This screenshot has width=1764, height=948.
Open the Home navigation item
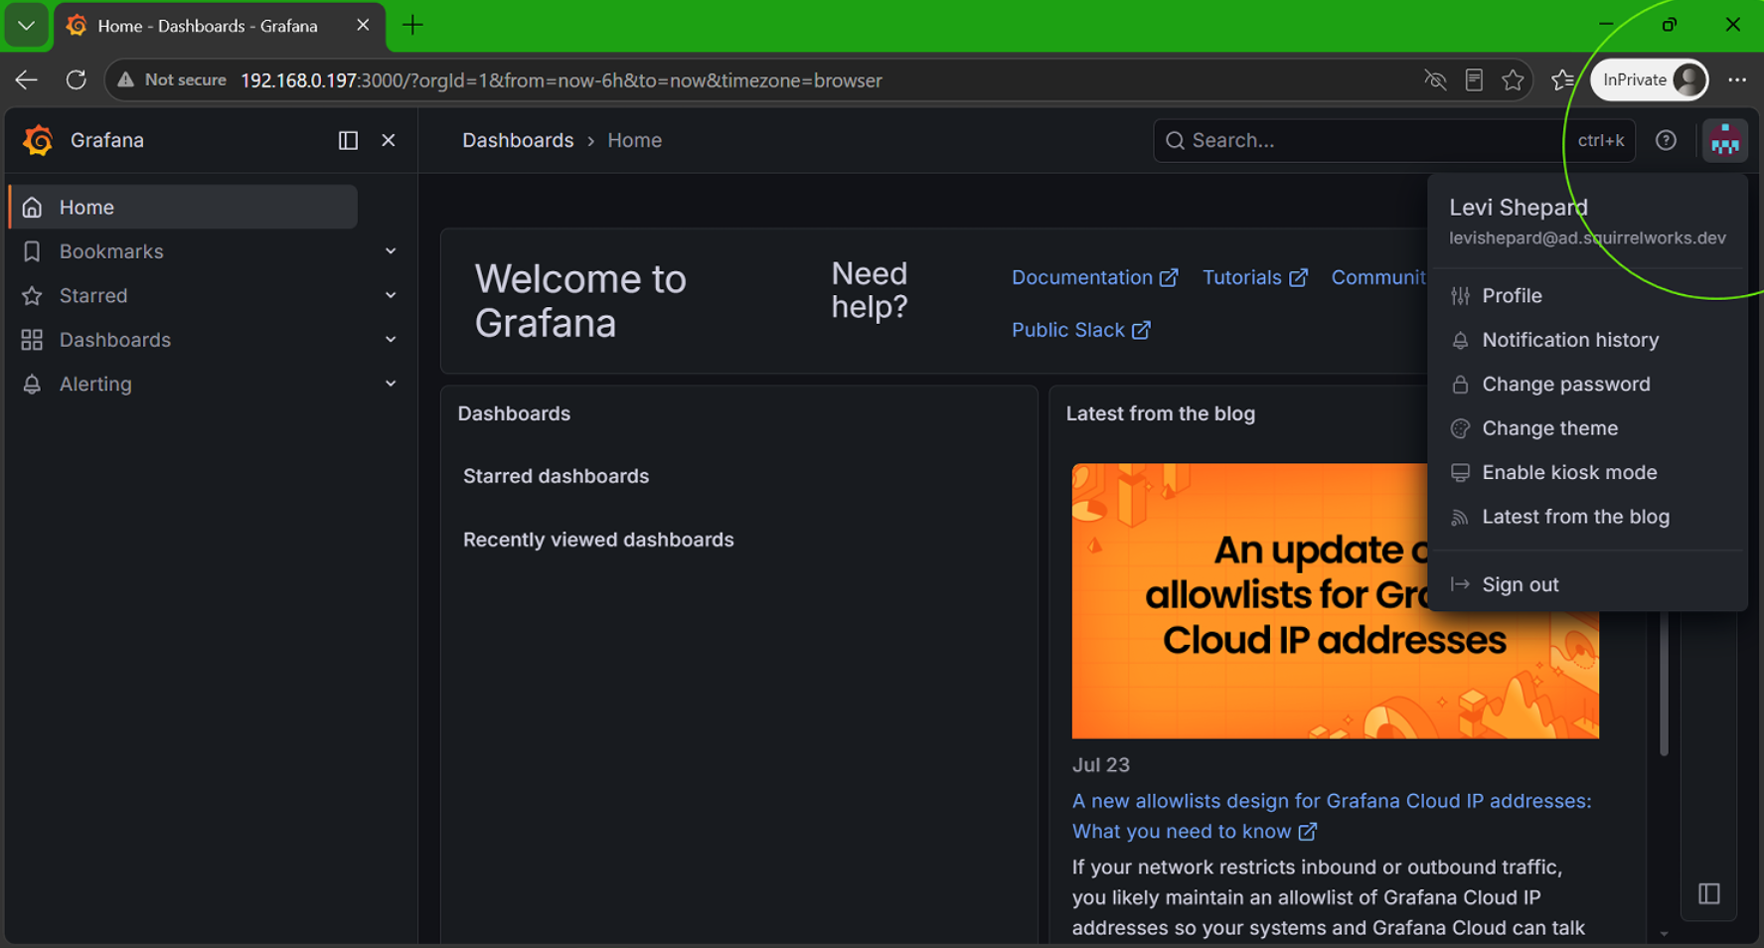183,207
